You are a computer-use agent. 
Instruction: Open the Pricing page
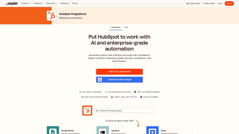tap(75, 3)
